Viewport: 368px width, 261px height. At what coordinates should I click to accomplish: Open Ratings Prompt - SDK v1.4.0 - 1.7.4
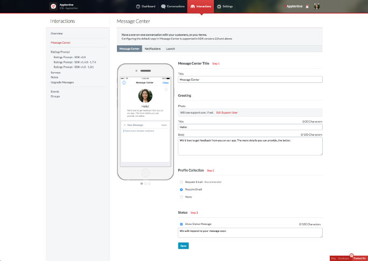pyautogui.click(x=75, y=62)
